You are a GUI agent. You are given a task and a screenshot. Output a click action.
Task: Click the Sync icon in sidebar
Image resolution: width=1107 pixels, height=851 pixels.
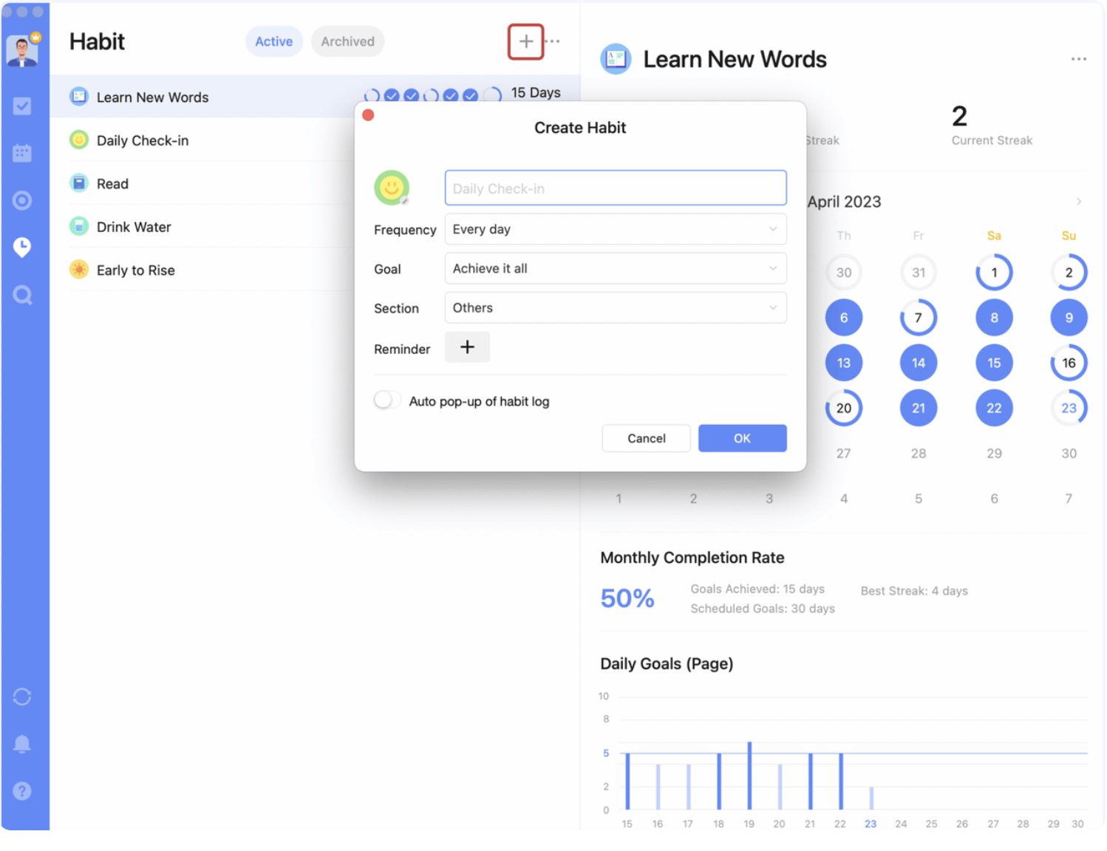(x=22, y=697)
